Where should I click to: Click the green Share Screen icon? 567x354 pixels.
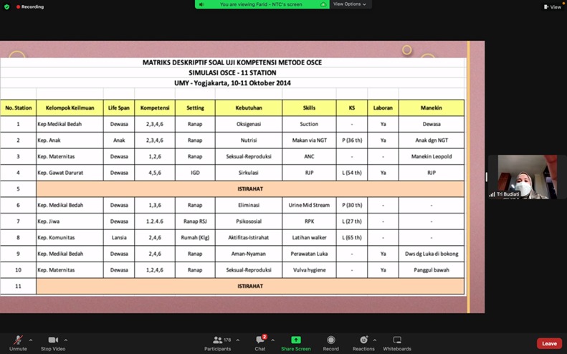coord(295,340)
